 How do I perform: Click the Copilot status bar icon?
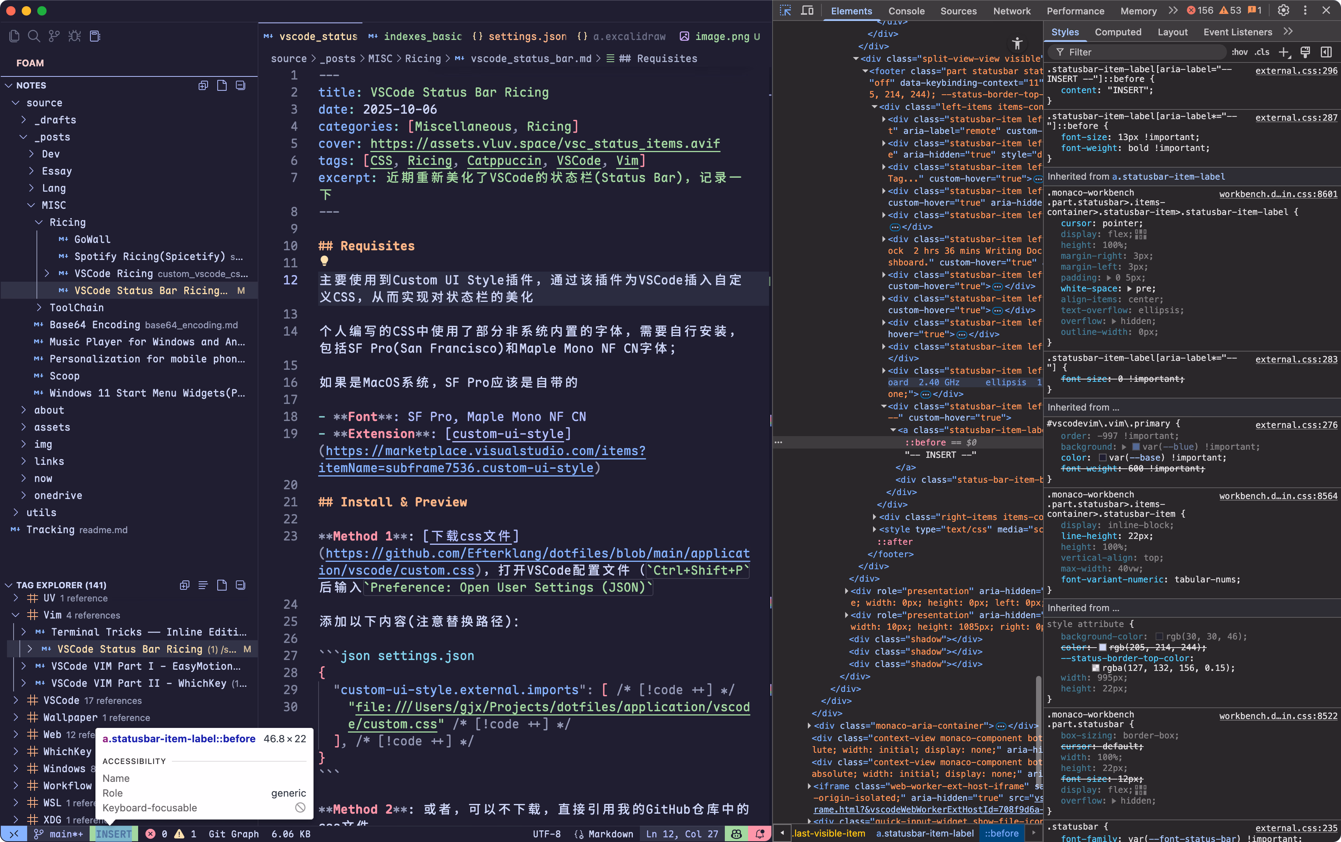coord(736,833)
